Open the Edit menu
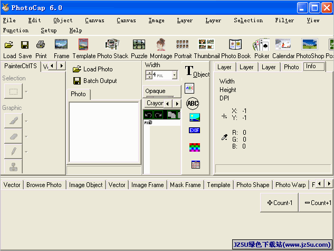Viewport: 334px width, 251px height. [34, 20]
